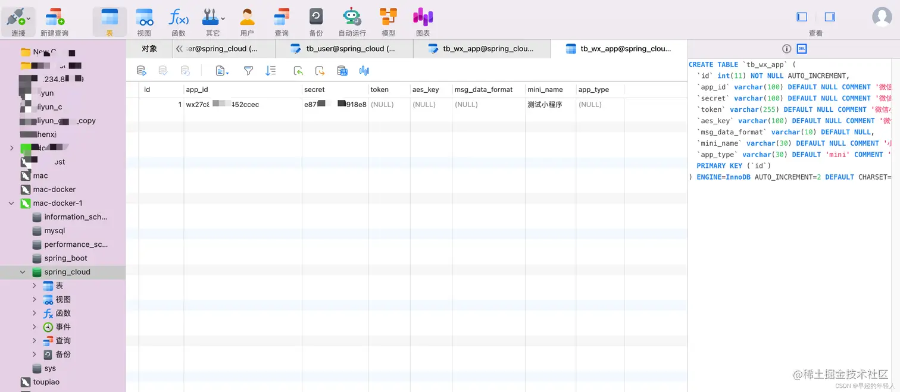Expand the 函数 functions node
900x392 pixels.
tap(34, 313)
